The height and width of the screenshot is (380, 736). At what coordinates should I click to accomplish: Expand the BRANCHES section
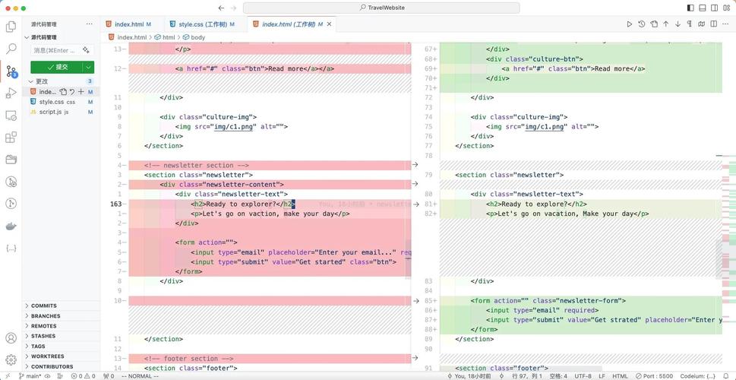pyautogui.click(x=46, y=316)
